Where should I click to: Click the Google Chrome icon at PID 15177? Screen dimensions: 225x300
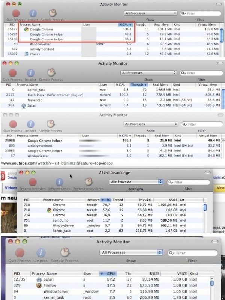pyautogui.click(x=26, y=30)
